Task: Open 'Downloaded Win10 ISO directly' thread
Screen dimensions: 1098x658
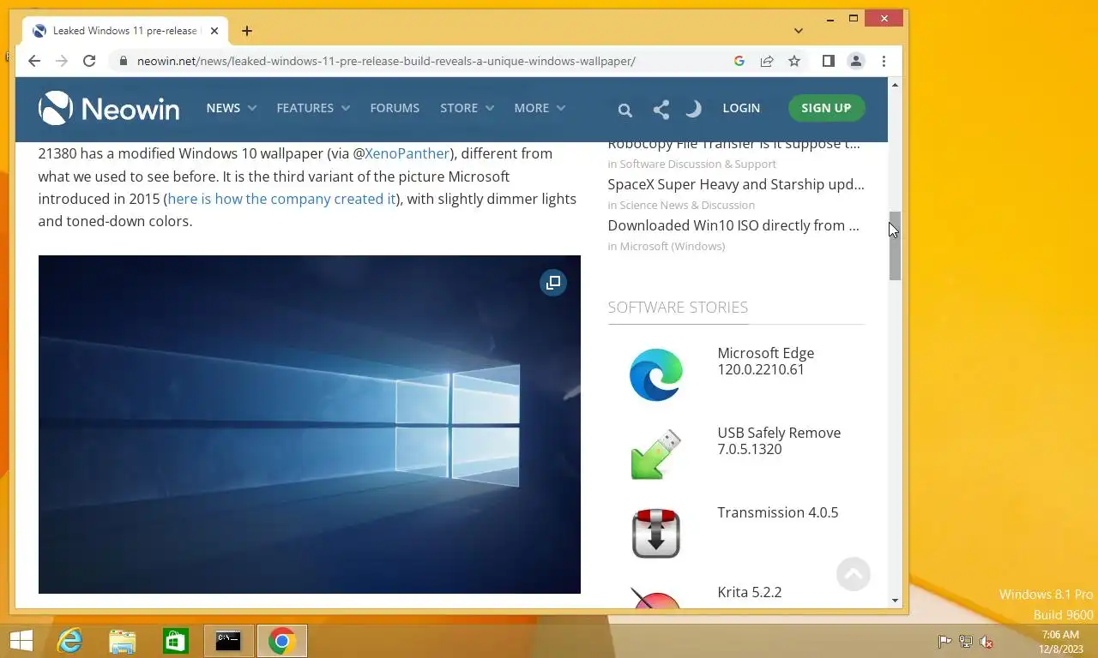Action: (733, 225)
